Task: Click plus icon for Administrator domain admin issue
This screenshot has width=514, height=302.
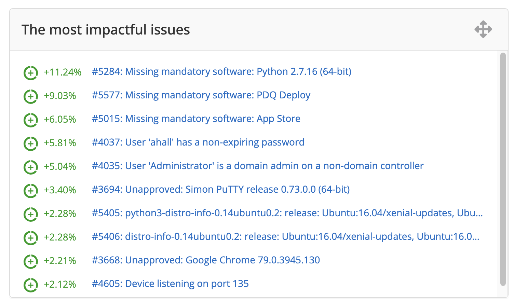Action: pos(30,167)
